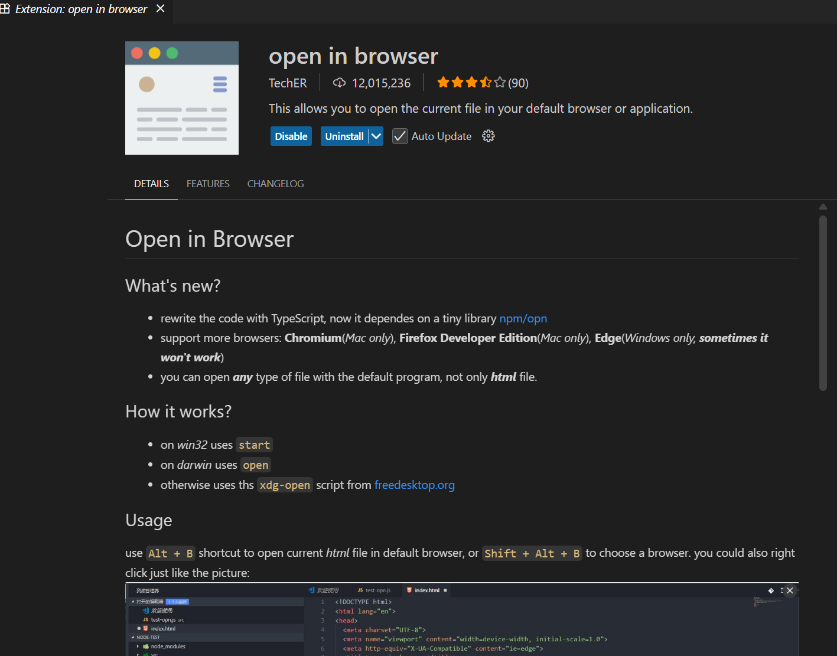Switch to the CHANGELOG tab
The height and width of the screenshot is (656, 837).
[275, 184]
